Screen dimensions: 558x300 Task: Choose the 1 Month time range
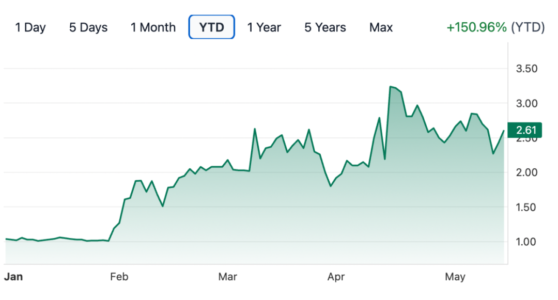pyautogui.click(x=153, y=27)
